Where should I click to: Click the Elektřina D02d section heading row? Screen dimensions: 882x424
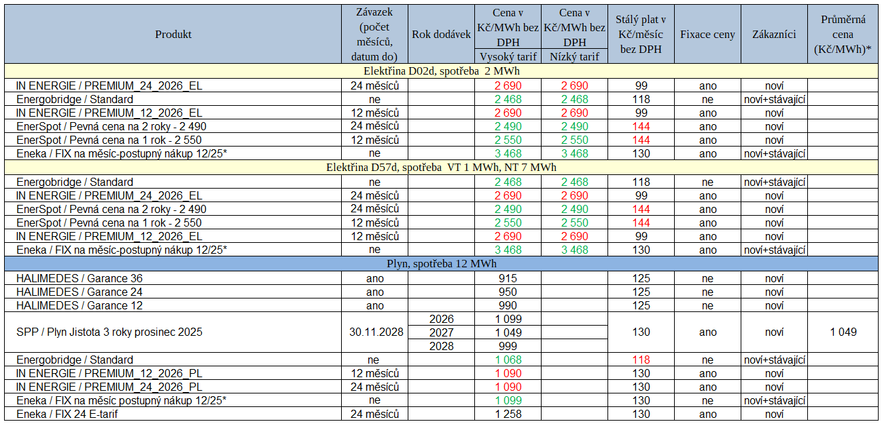point(441,71)
